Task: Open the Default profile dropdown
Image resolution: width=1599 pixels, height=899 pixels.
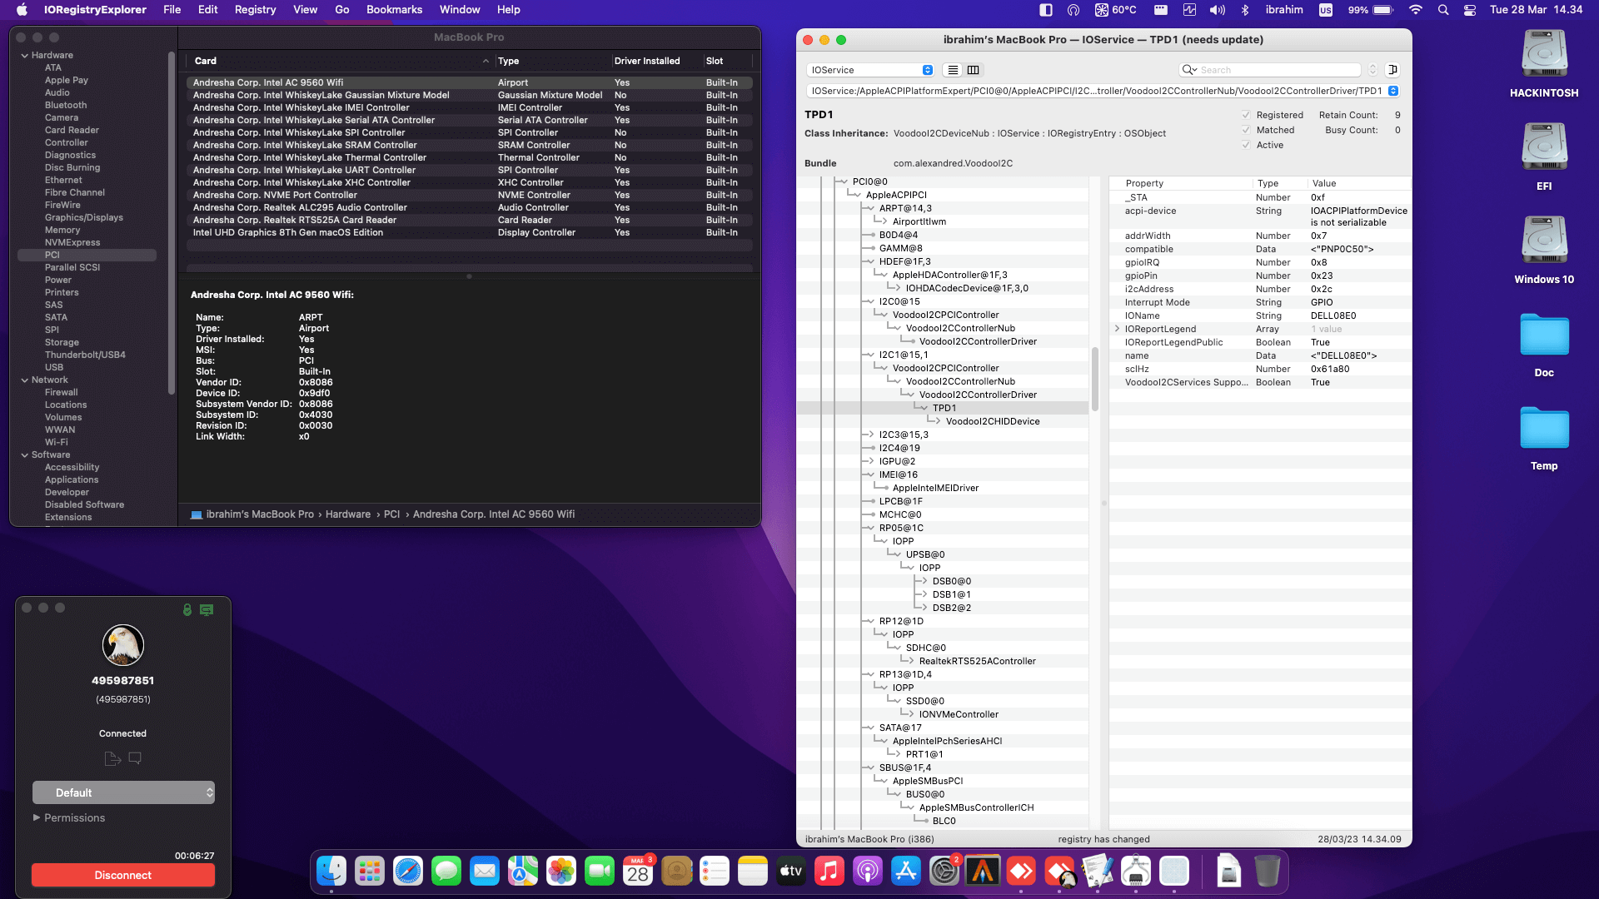Action: [x=123, y=792]
